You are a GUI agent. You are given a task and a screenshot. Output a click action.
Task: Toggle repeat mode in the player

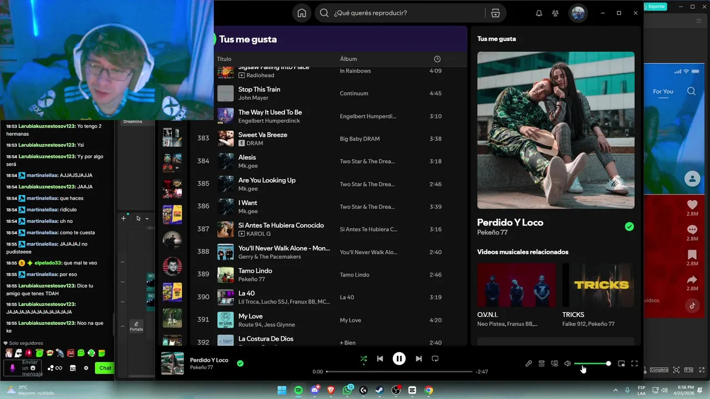click(x=435, y=359)
